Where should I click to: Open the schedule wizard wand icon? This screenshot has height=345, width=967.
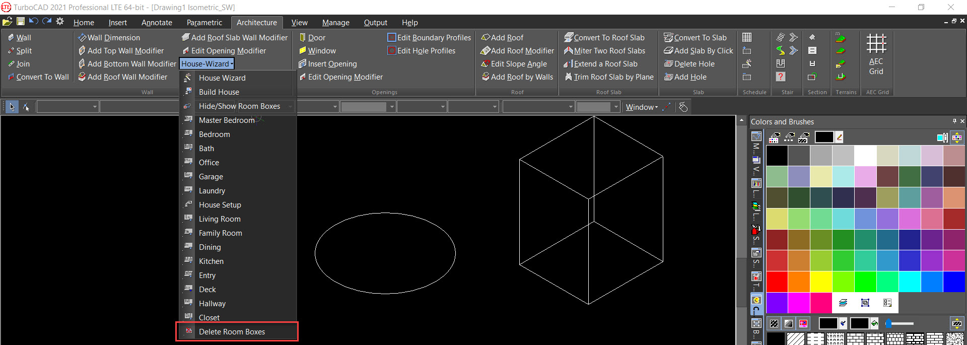click(747, 63)
